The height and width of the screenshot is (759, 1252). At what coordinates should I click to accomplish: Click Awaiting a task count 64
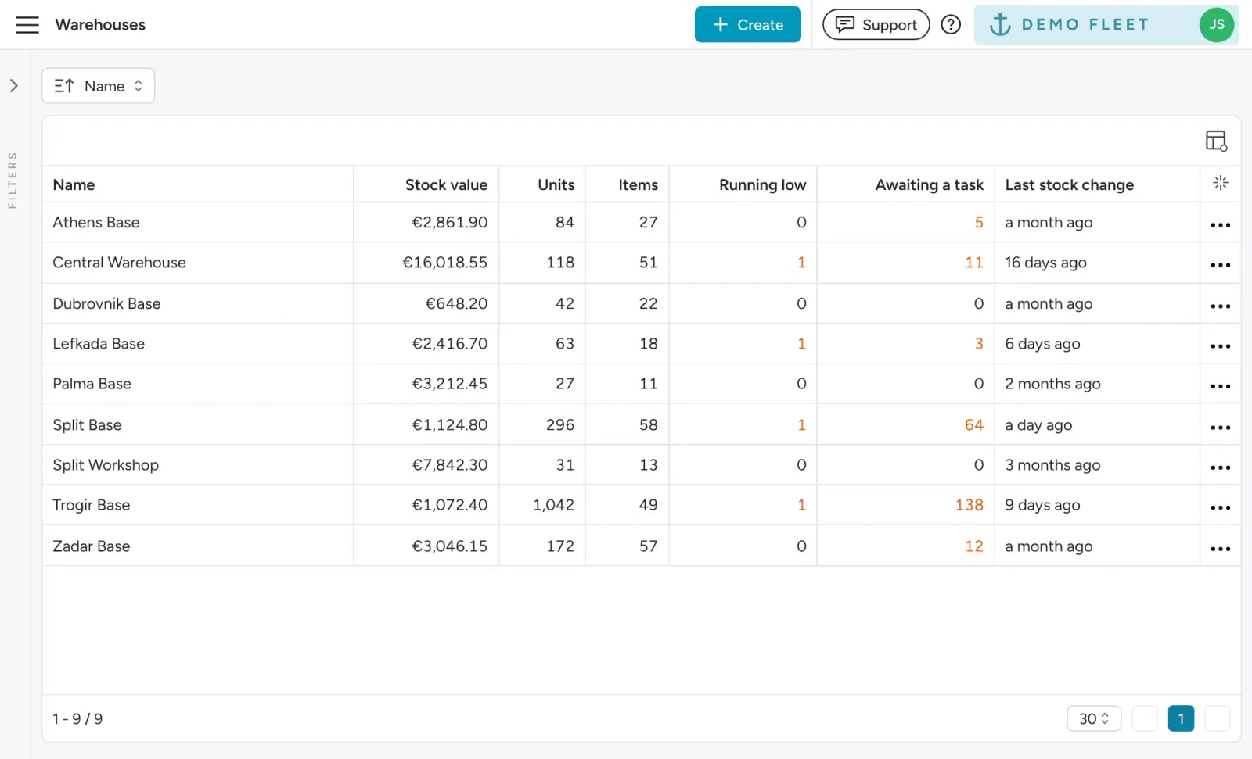point(973,424)
